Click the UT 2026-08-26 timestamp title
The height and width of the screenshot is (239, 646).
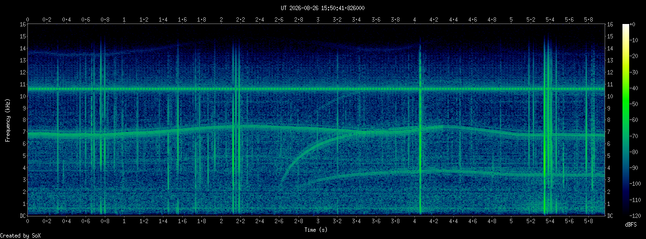tap(323, 8)
